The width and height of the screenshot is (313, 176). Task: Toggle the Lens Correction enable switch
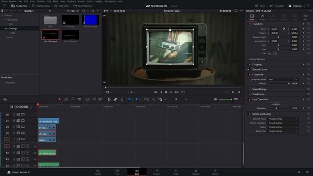[249, 99]
